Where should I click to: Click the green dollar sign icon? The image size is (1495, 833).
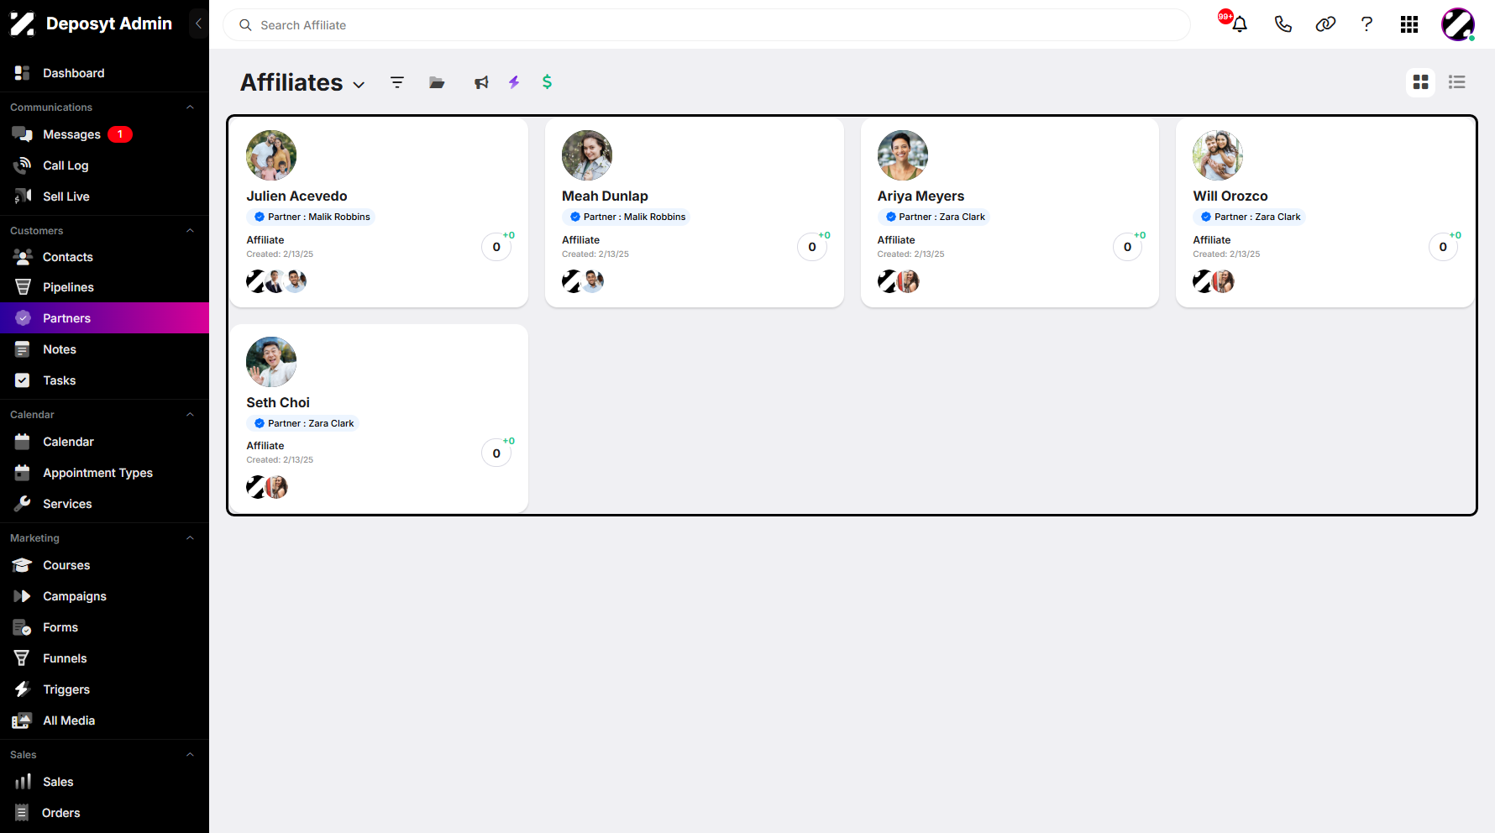[547, 81]
